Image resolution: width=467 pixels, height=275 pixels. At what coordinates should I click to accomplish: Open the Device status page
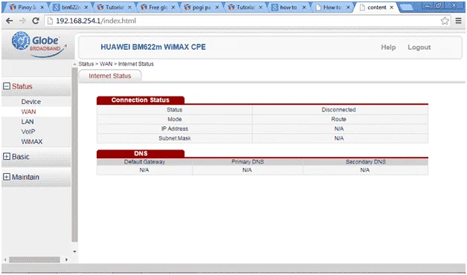pyautogui.click(x=31, y=102)
